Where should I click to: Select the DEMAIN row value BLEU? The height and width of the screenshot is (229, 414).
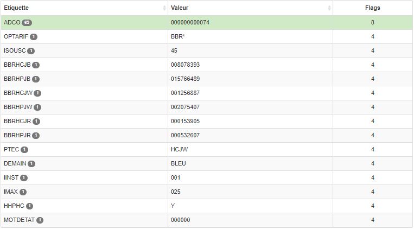click(178, 163)
